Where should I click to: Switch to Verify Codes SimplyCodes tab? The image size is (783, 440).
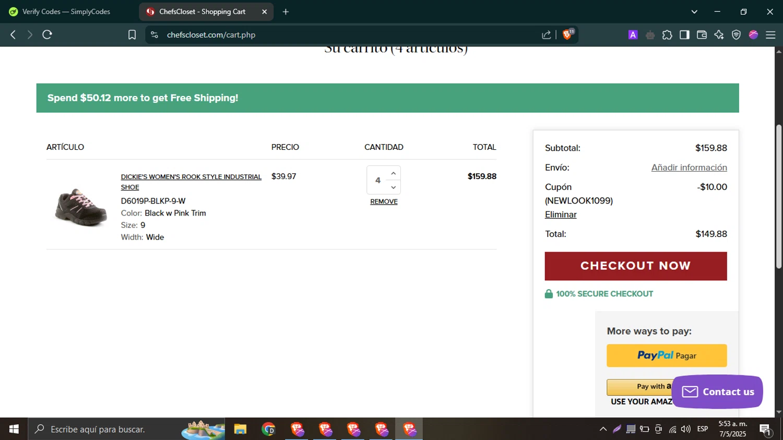click(x=67, y=11)
